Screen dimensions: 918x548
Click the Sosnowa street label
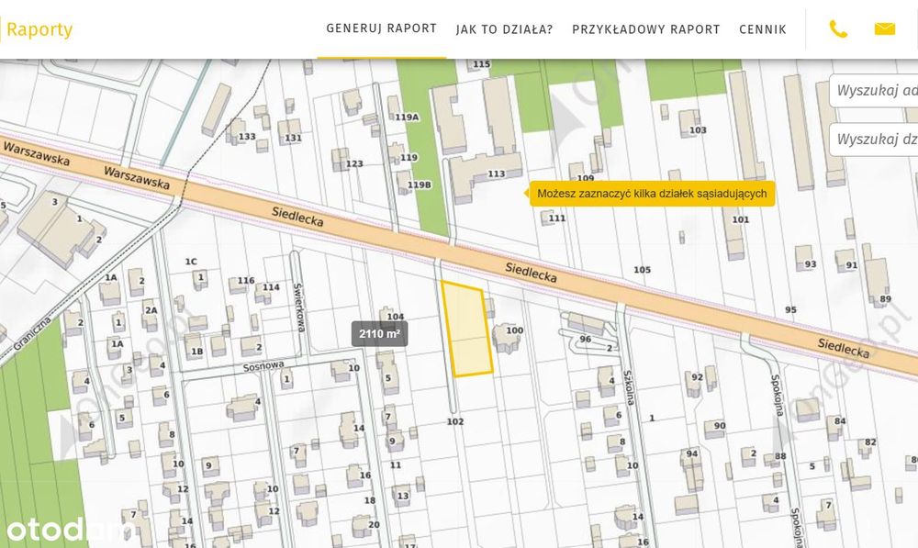263,366
